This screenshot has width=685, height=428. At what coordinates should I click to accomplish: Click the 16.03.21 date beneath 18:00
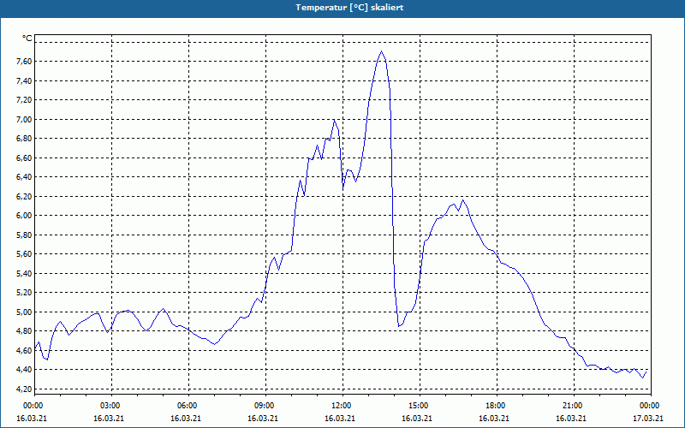[494, 419]
